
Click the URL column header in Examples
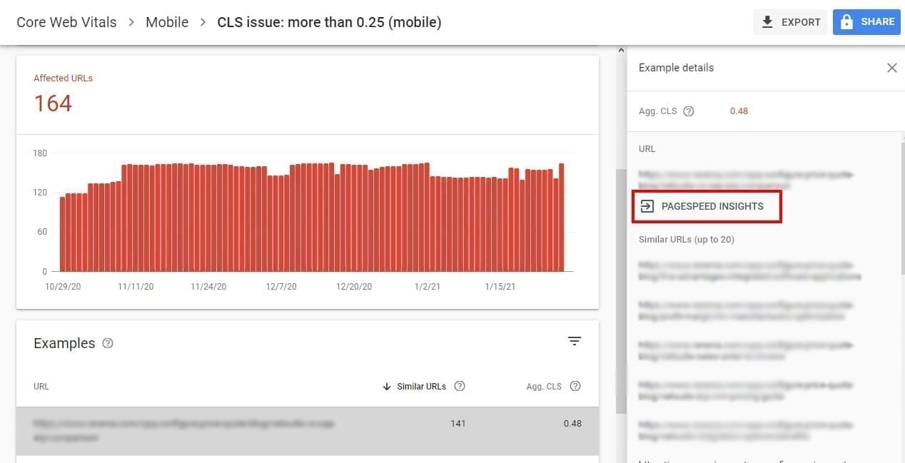(x=41, y=387)
